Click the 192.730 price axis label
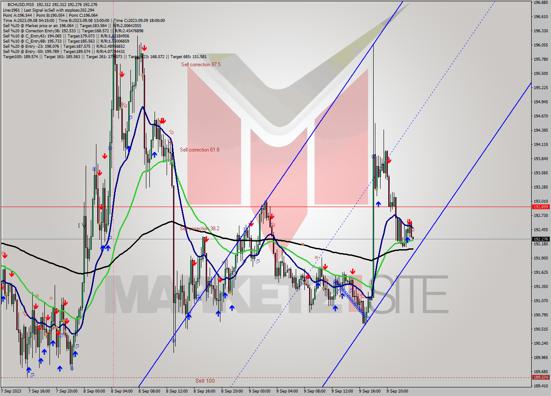551x396 pixels. (x=540, y=216)
